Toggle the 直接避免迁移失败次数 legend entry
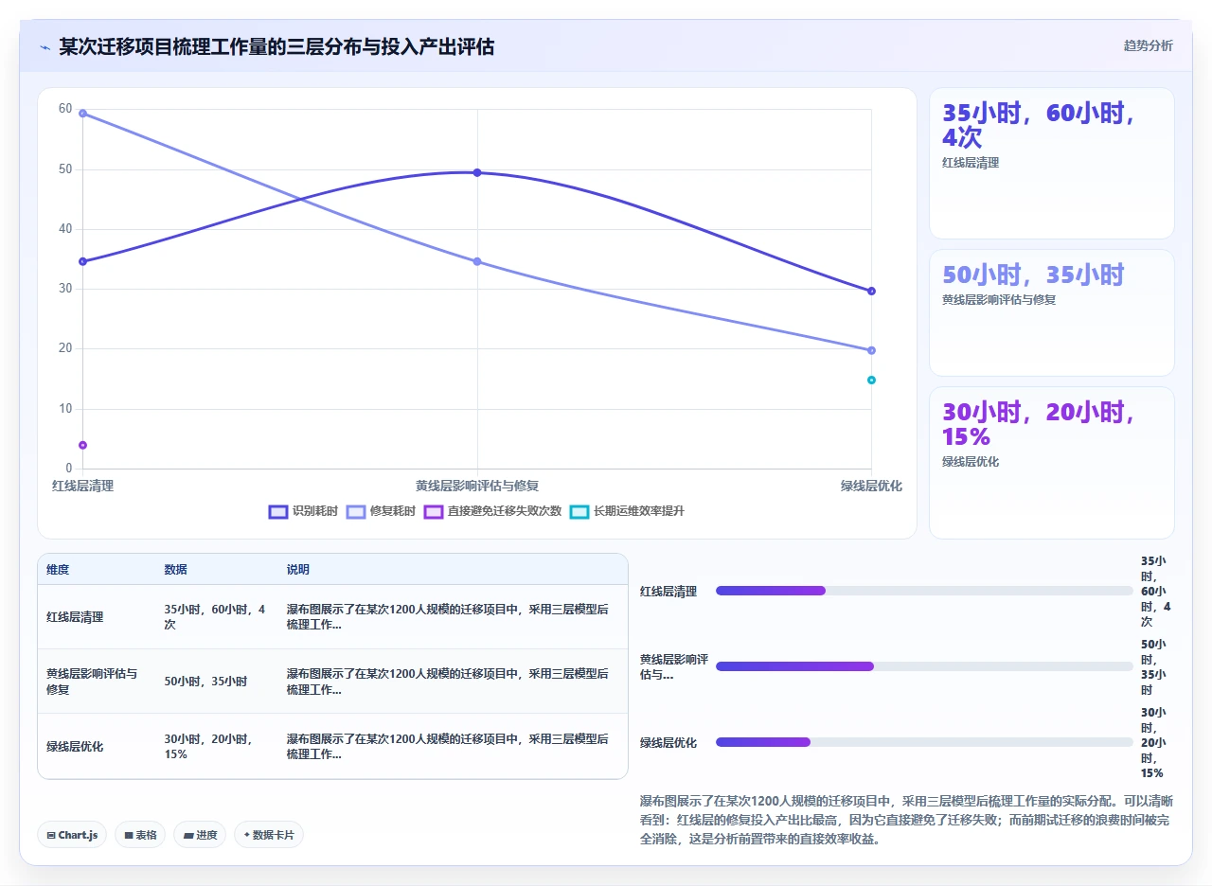The image size is (1212, 886). 492,511
